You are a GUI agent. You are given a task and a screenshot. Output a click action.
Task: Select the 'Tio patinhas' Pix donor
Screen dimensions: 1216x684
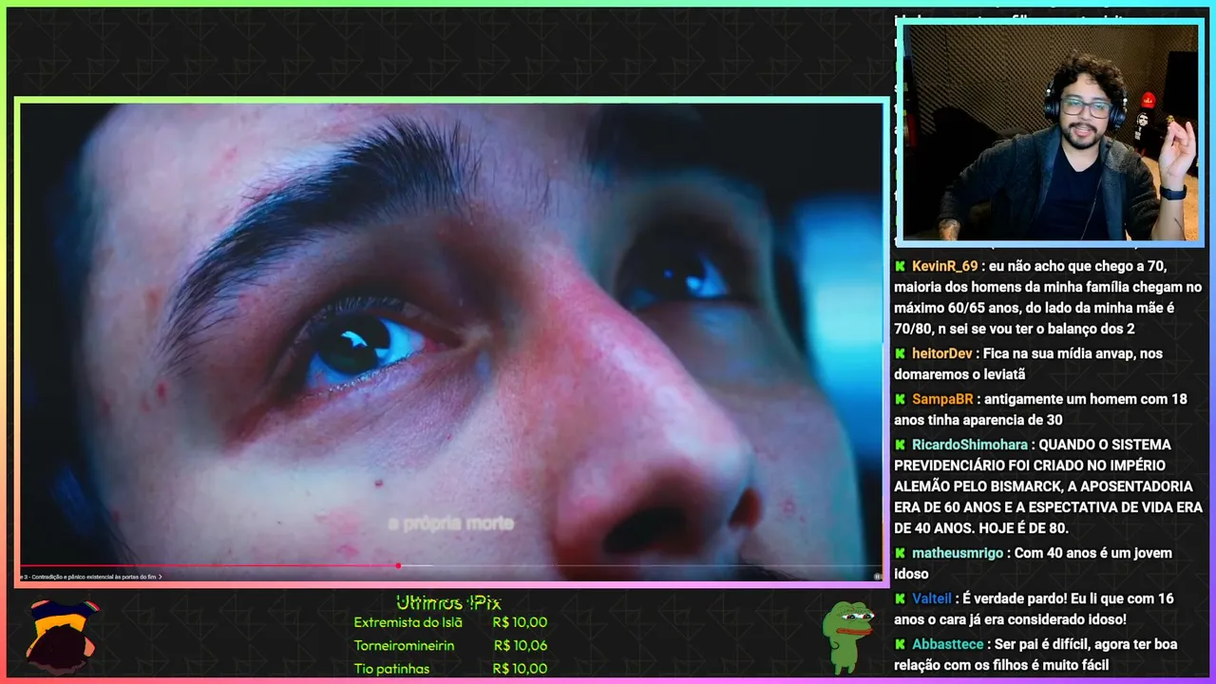[391, 668]
